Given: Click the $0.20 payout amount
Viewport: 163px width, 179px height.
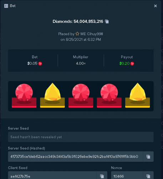Looking at the screenshot, I should (124, 63).
